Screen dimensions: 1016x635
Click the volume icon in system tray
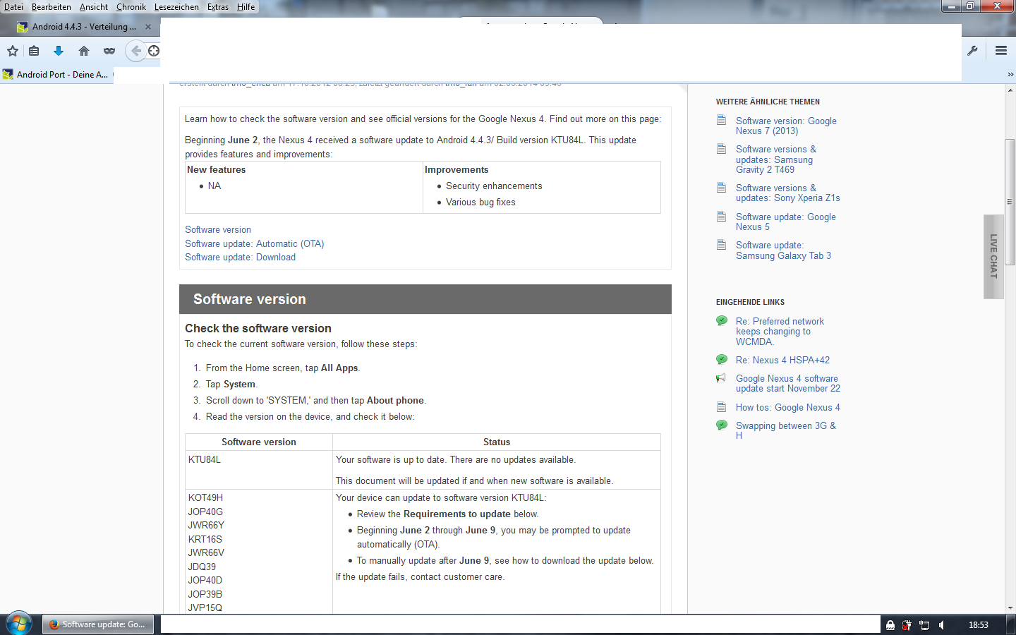coord(941,625)
